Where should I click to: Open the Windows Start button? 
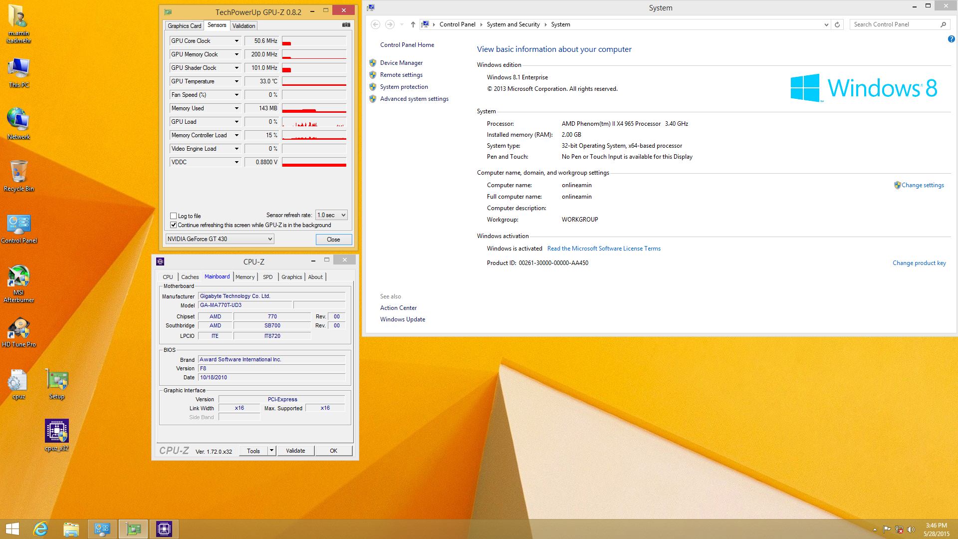(x=12, y=529)
